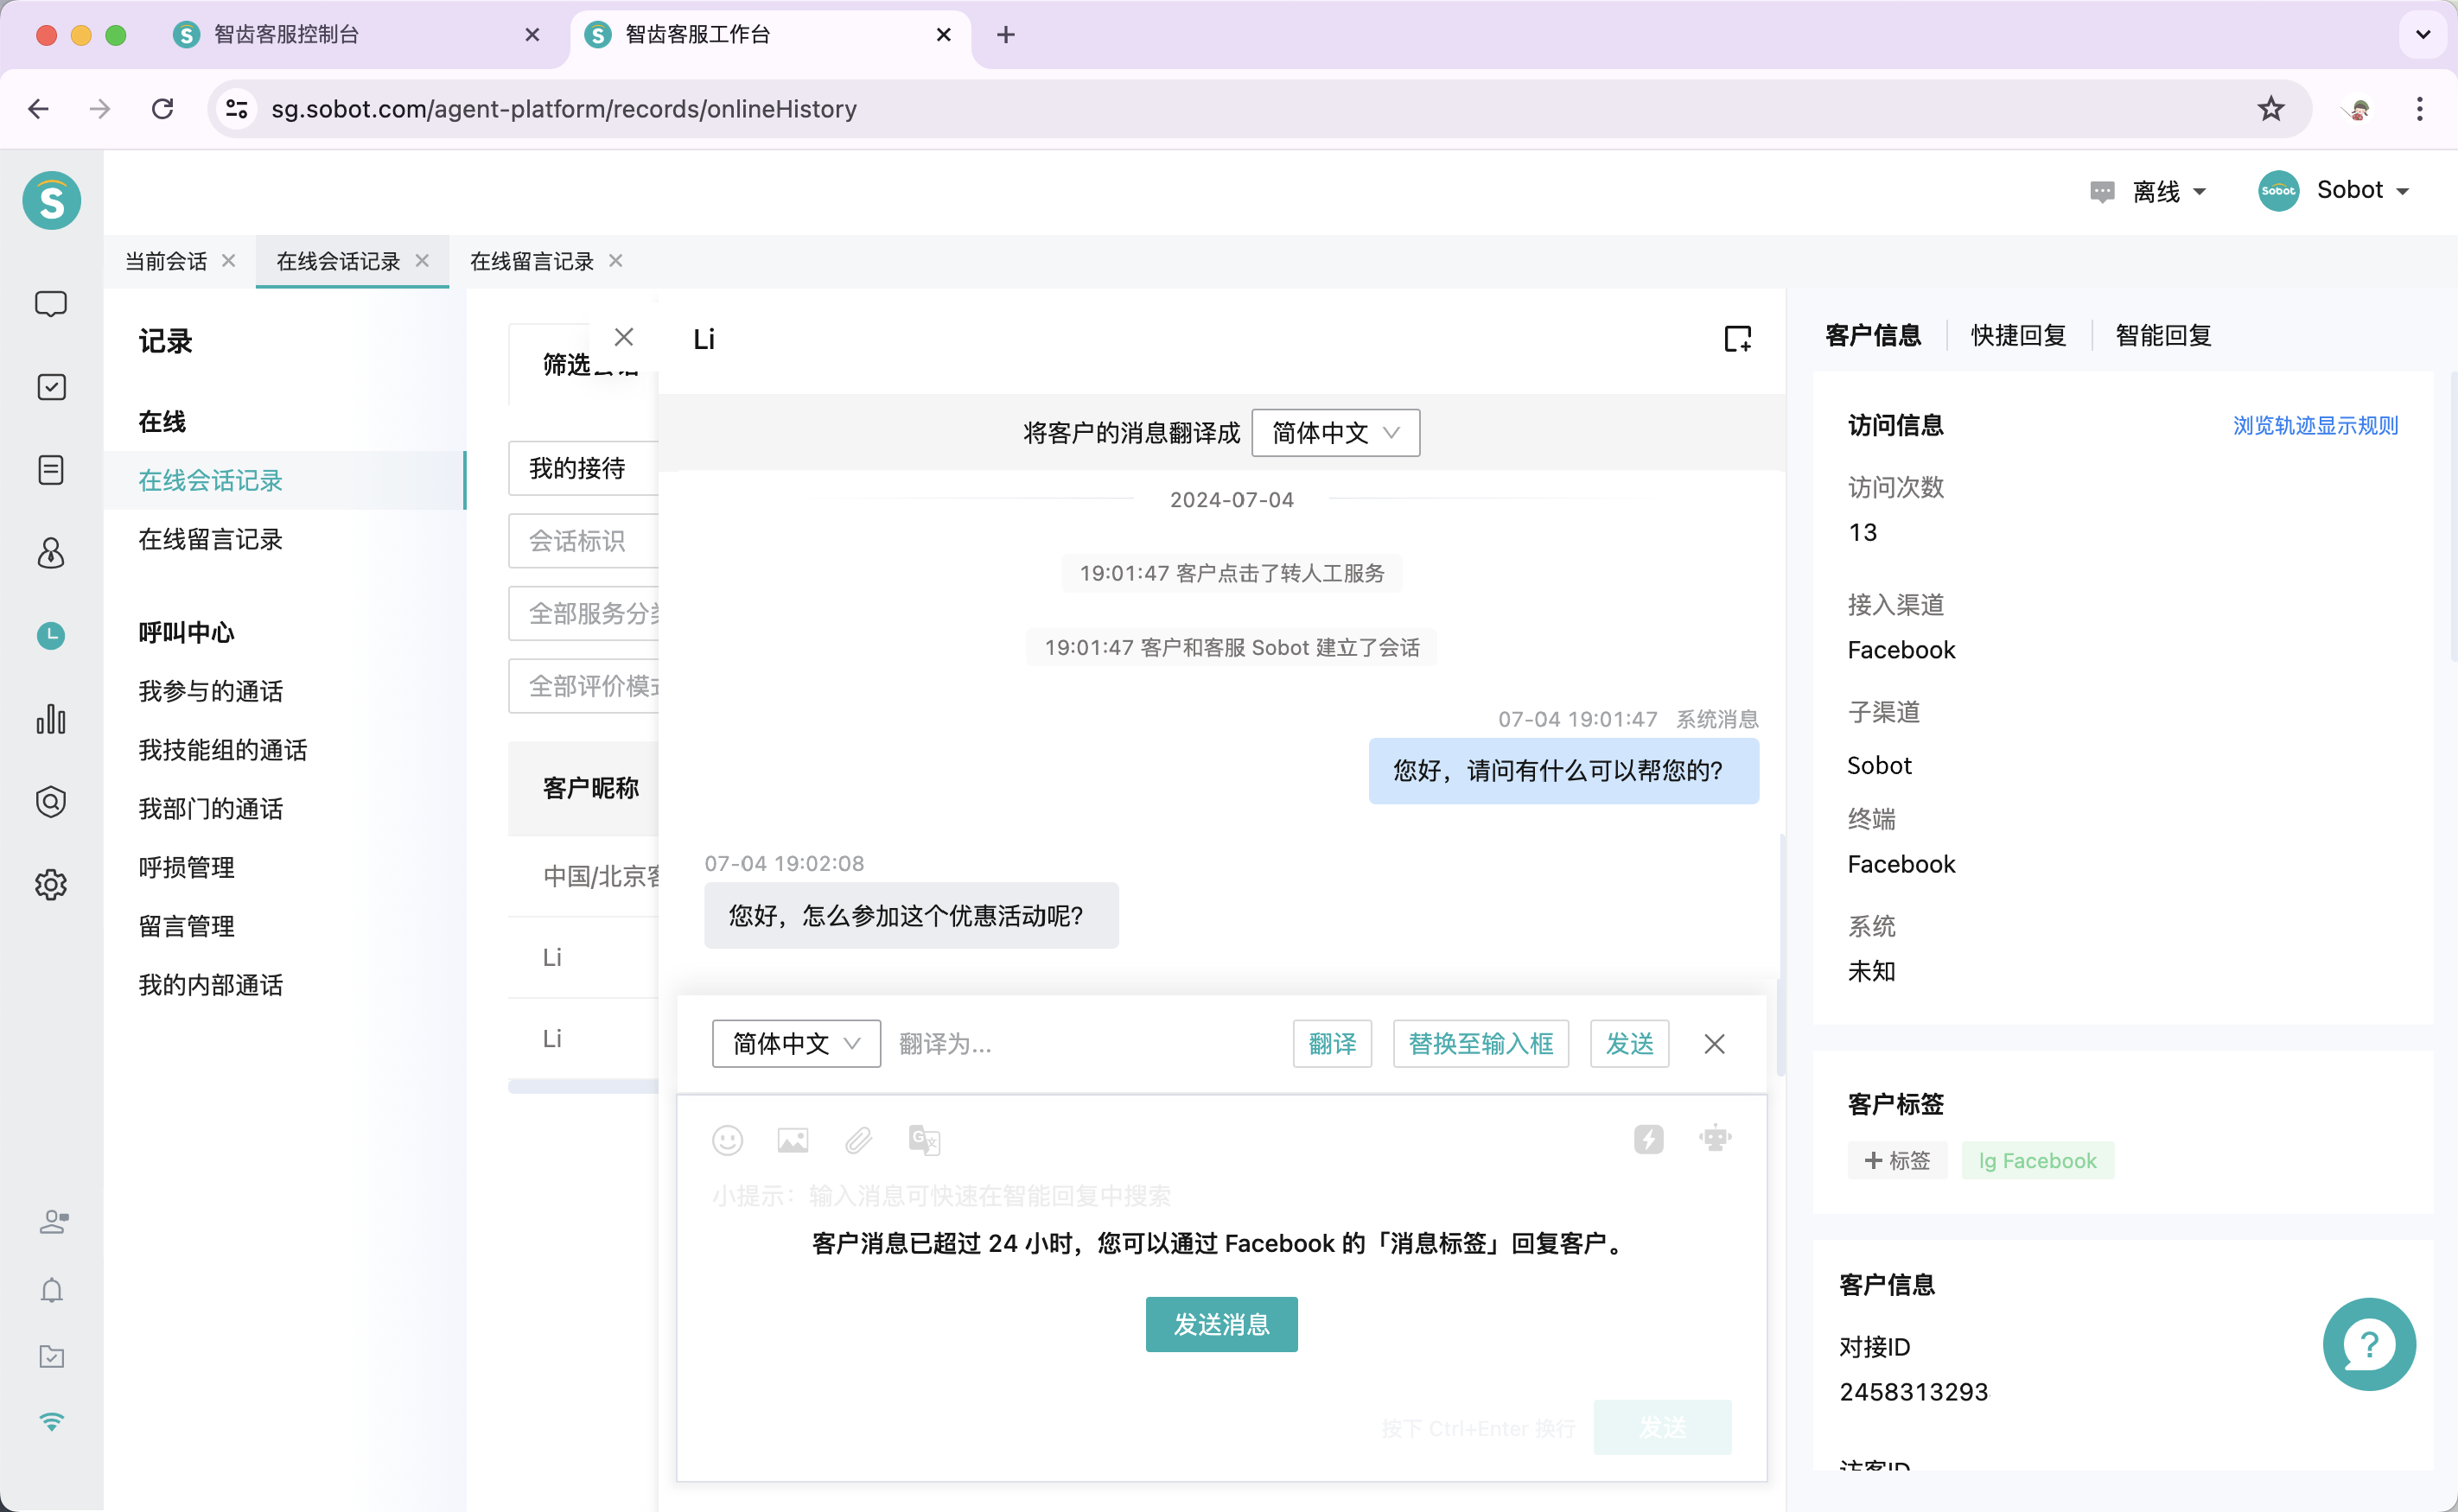
Task: Check the wifi network status icon
Action: [52, 1421]
